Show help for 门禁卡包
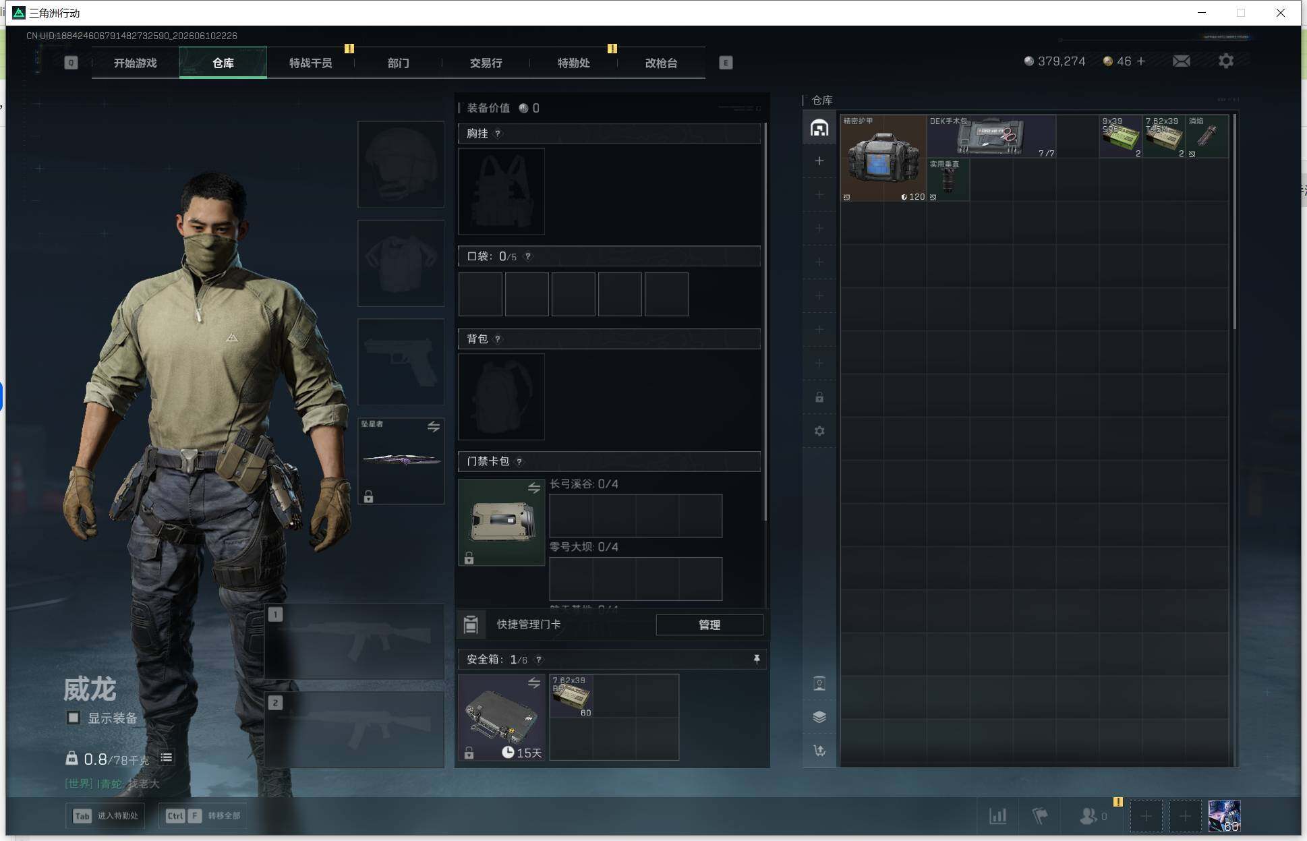Image resolution: width=1307 pixels, height=841 pixels. pos(519,461)
